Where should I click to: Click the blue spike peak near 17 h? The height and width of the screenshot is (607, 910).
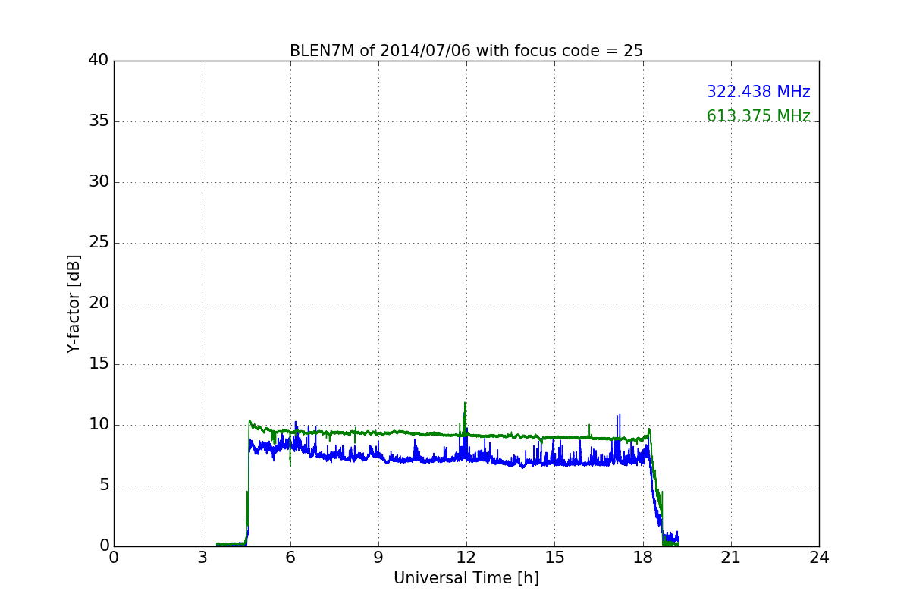click(x=620, y=414)
